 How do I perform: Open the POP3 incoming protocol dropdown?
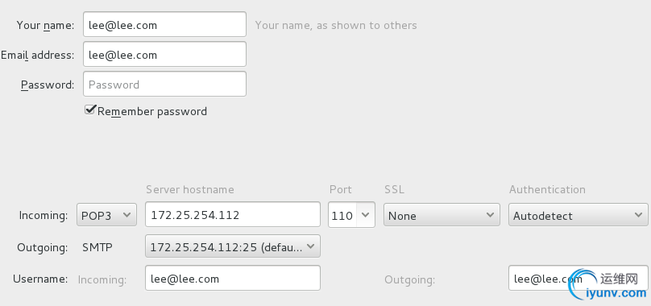106,215
